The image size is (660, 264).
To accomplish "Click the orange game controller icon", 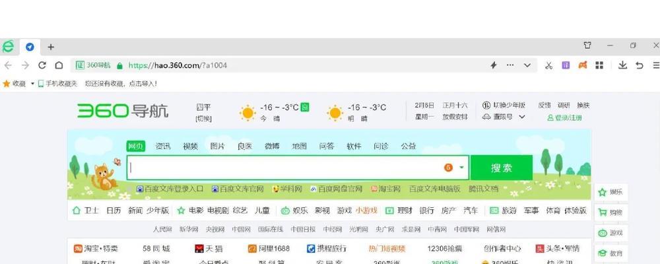I will point(583,65).
